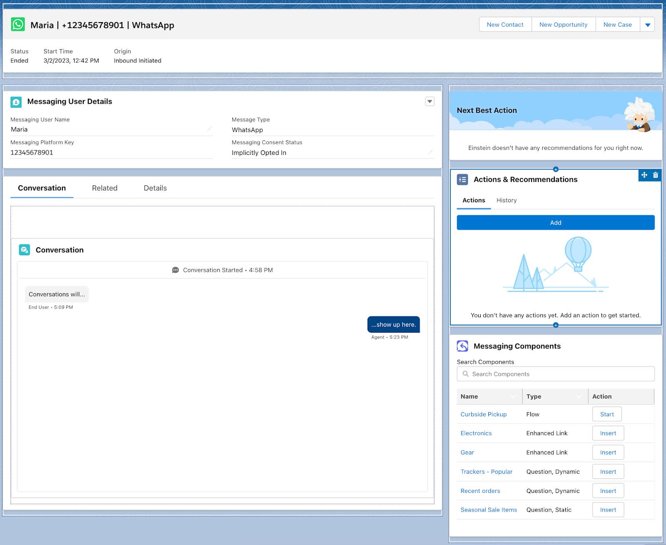Click the magnifier in Search Components box

465,374
